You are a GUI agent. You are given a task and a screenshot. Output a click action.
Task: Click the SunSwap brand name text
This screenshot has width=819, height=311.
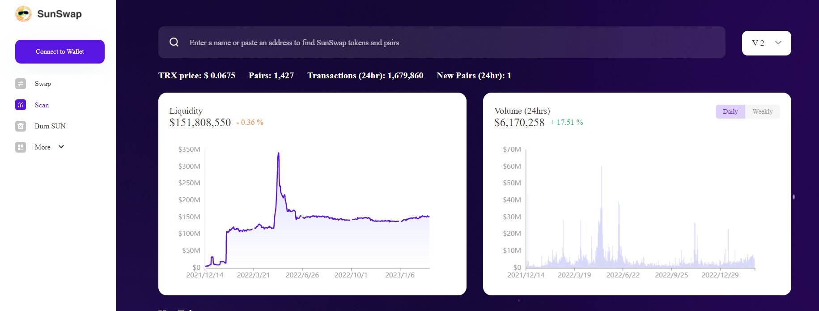click(x=59, y=14)
